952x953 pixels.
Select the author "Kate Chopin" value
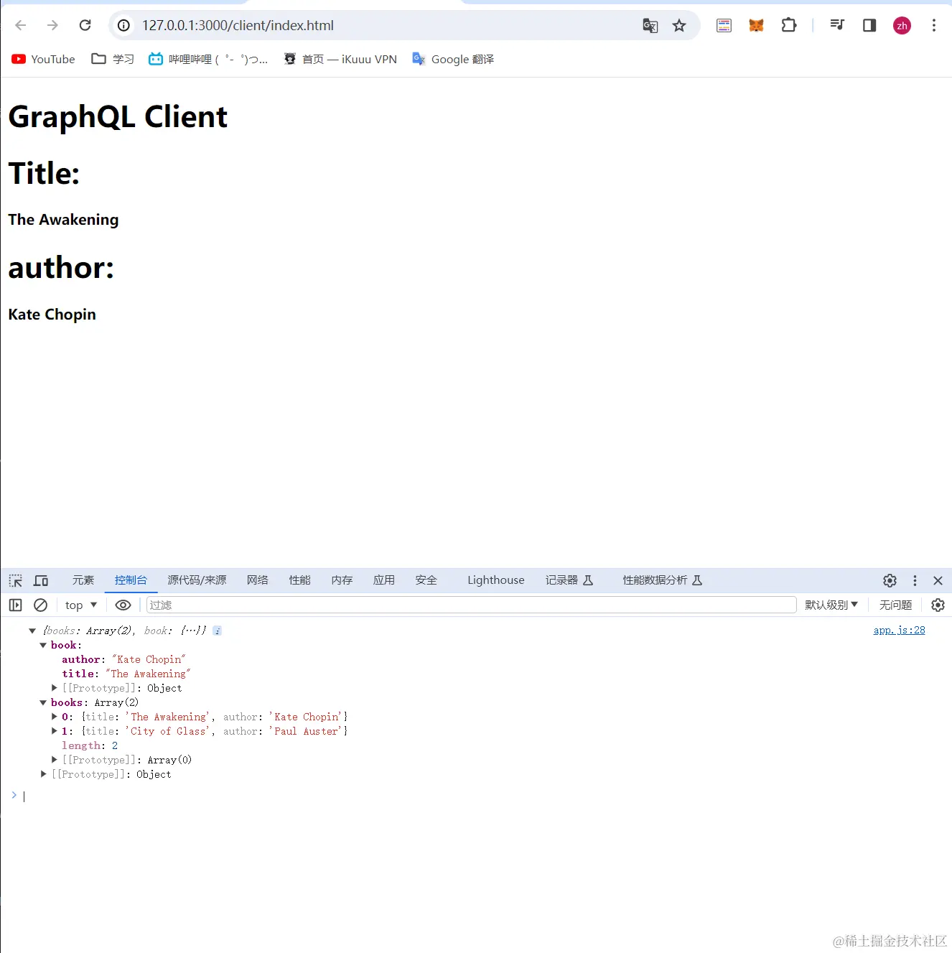click(x=149, y=659)
